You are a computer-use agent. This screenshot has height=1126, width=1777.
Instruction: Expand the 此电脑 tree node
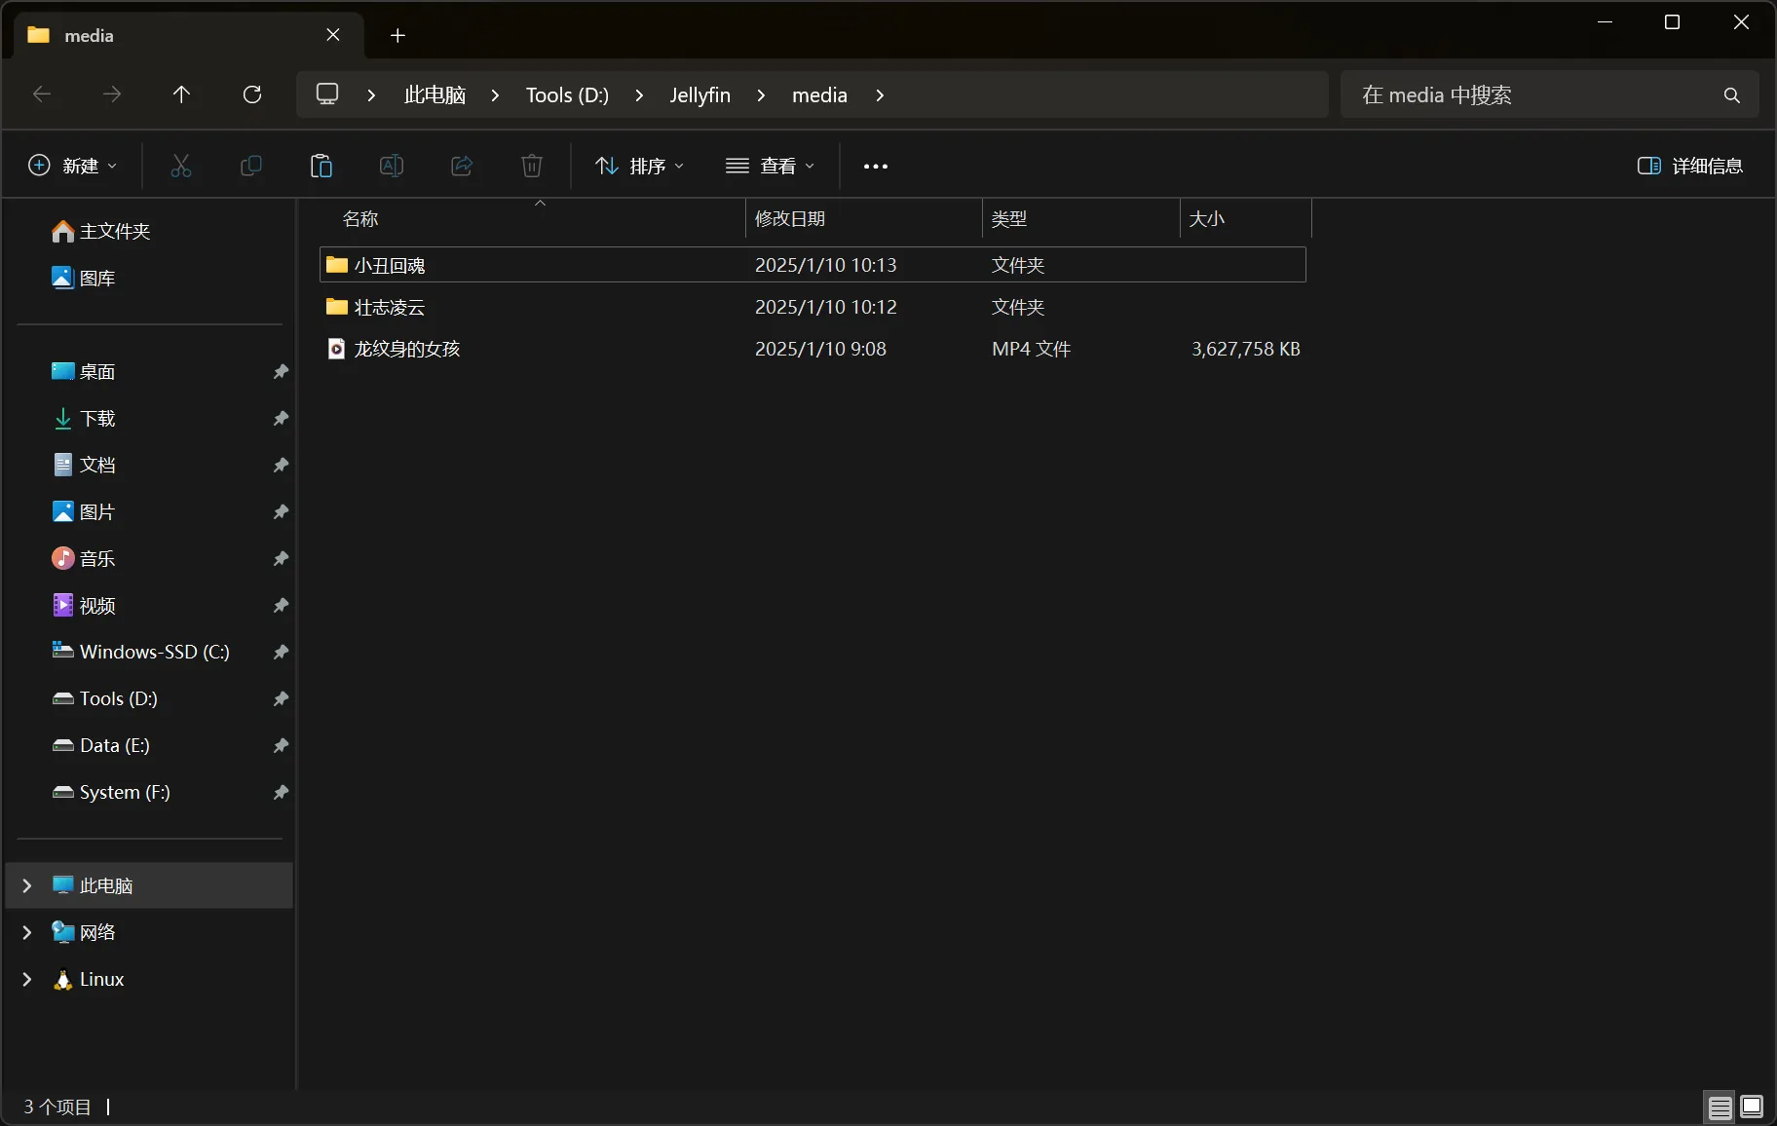[x=27, y=885]
